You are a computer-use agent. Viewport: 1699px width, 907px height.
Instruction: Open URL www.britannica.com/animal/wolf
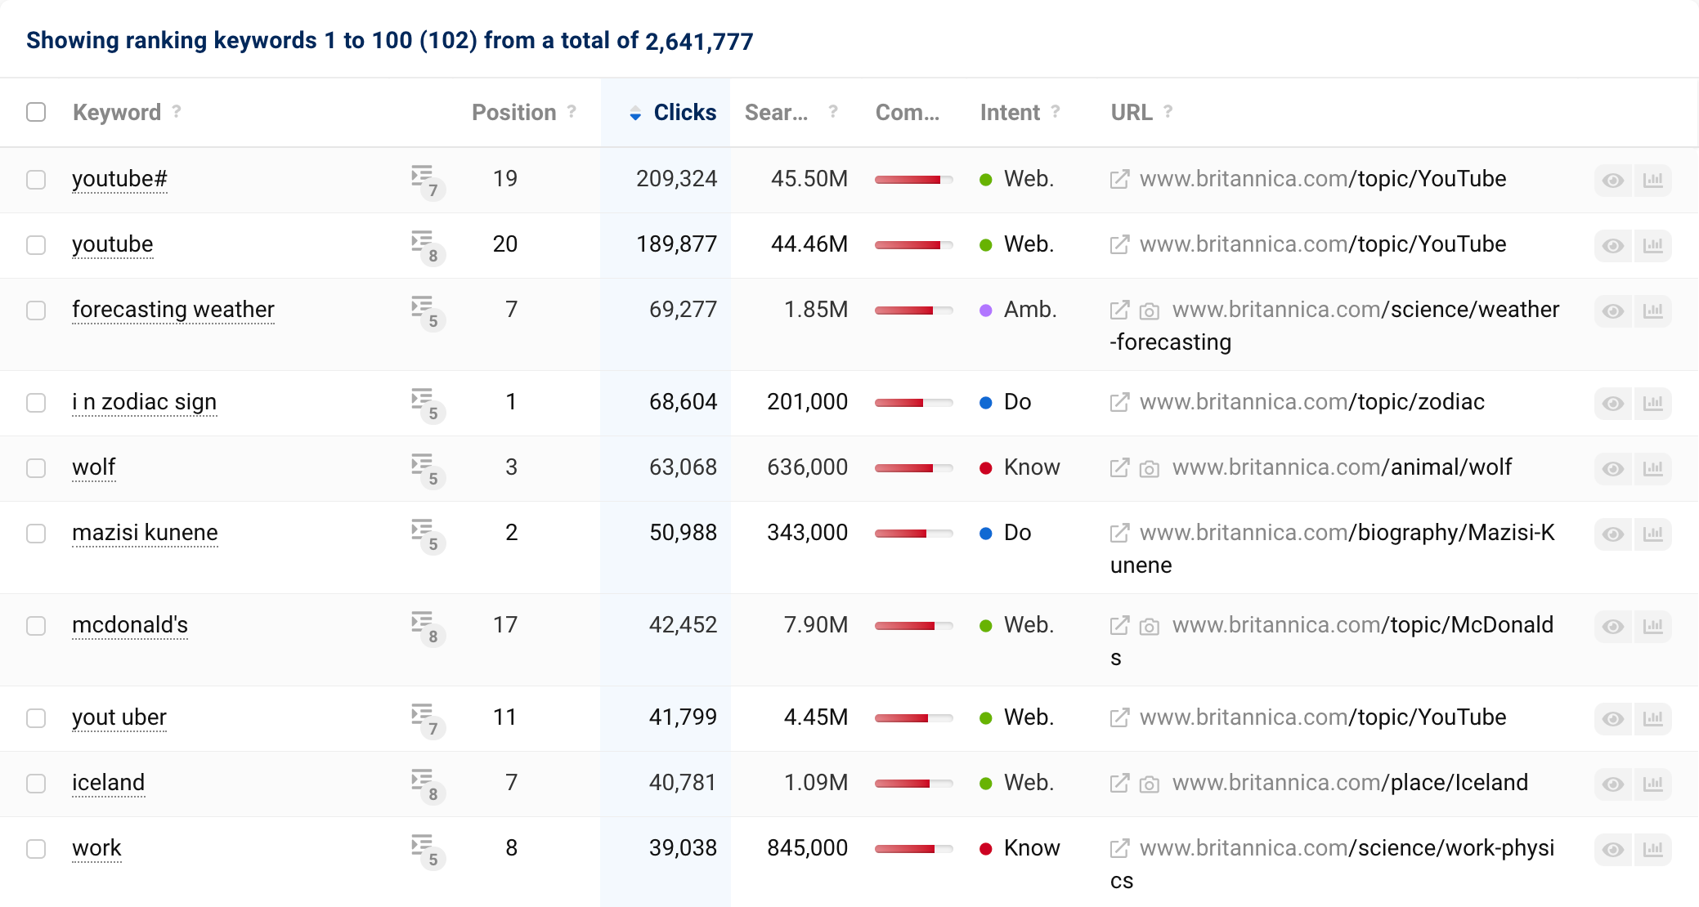(x=1342, y=467)
